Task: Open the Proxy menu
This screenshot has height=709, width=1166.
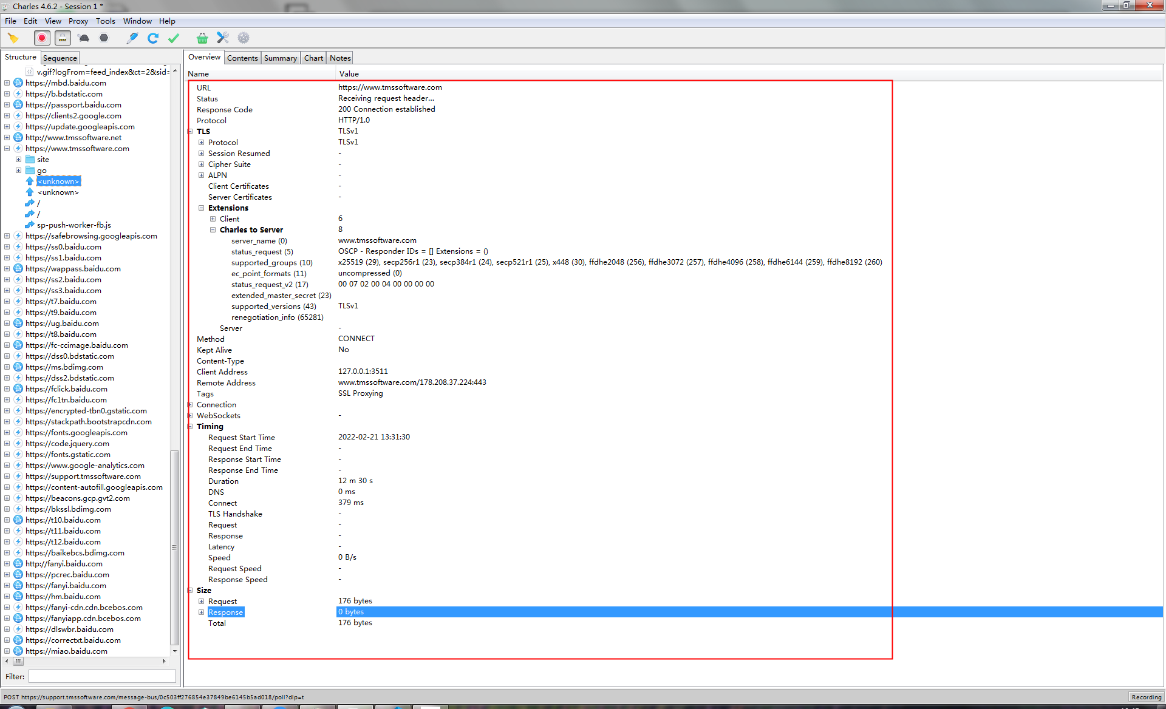Action: tap(78, 21)
